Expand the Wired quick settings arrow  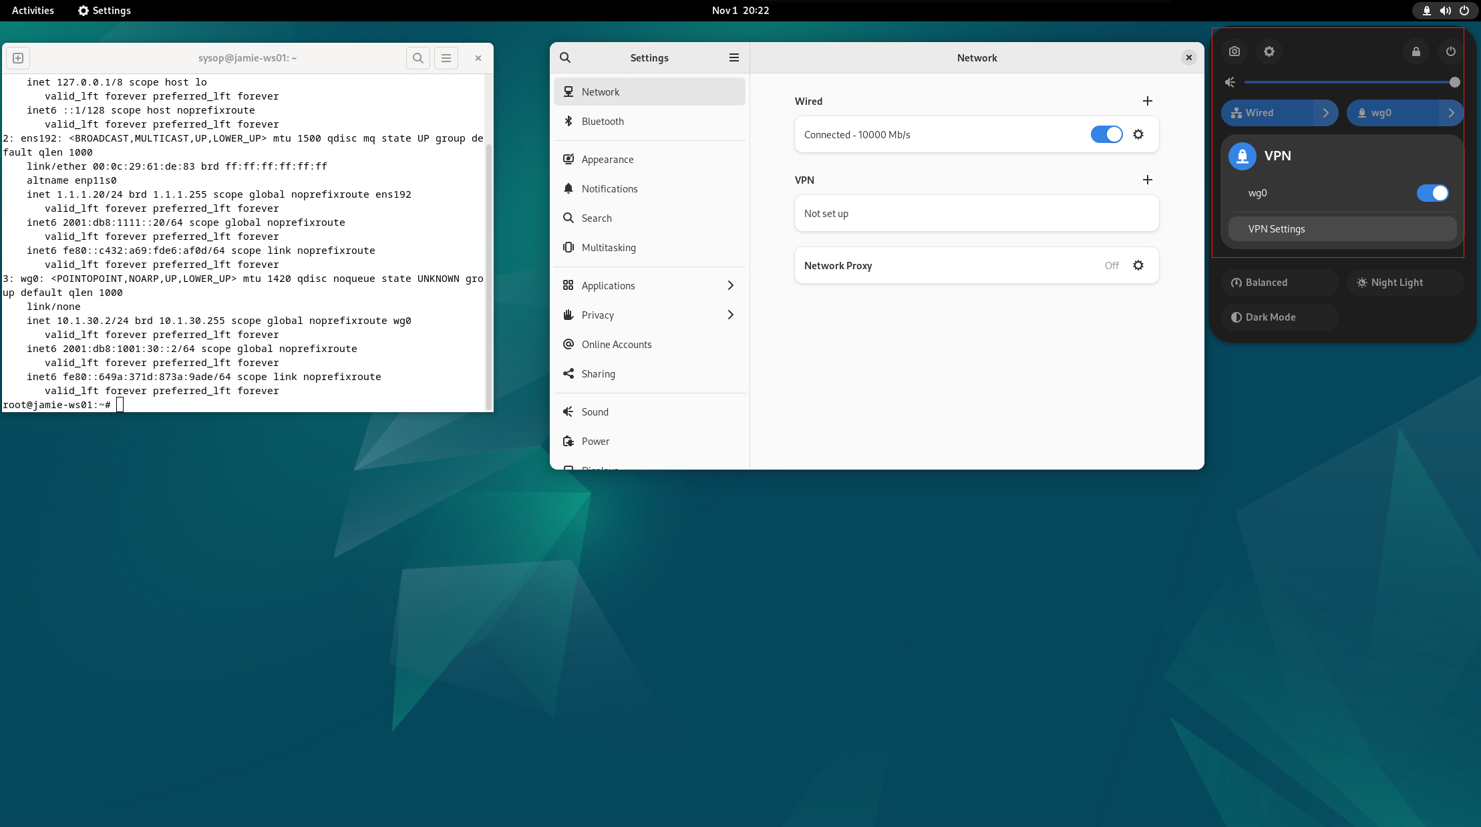[1326, 113]
